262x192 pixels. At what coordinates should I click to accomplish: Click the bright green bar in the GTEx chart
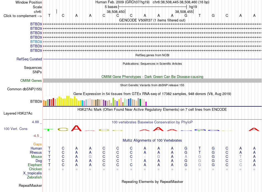click(113, 102)
